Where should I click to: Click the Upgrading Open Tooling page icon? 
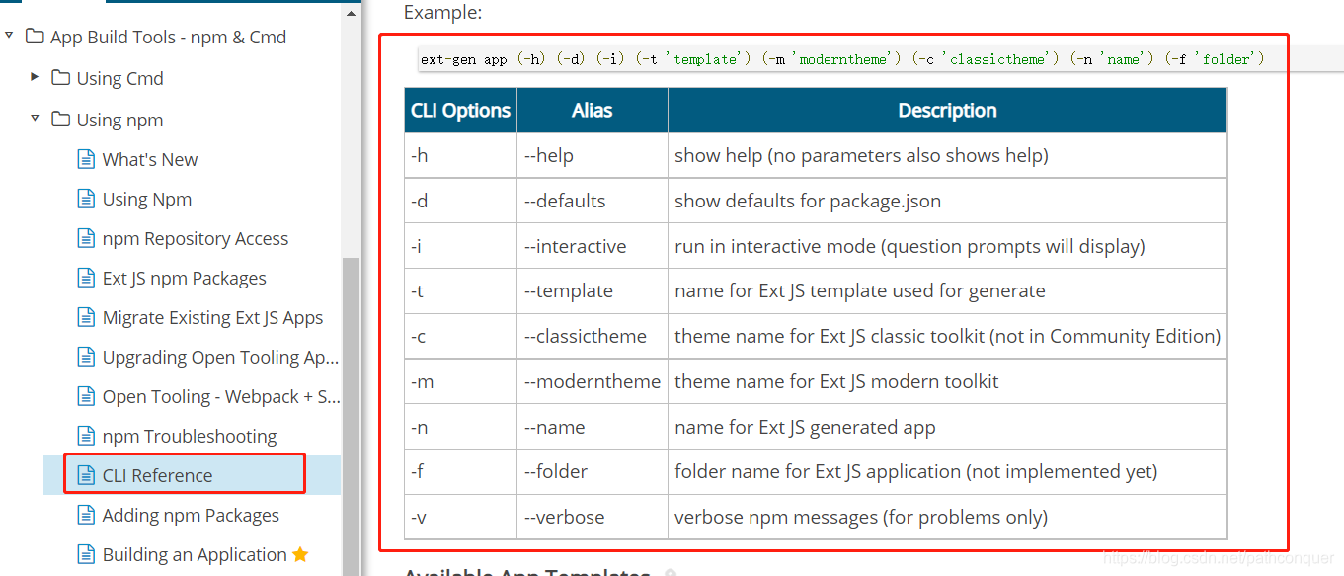tap(86, 357)
